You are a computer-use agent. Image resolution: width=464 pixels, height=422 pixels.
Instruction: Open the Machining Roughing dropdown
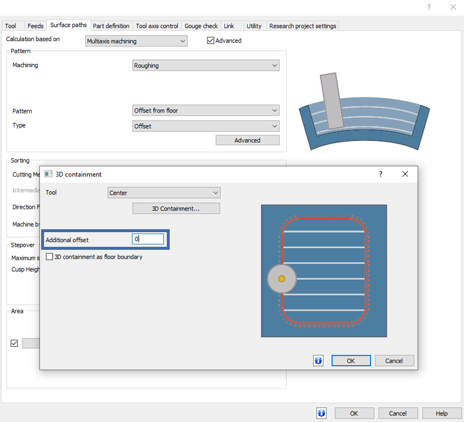click(x=206, y=65)
